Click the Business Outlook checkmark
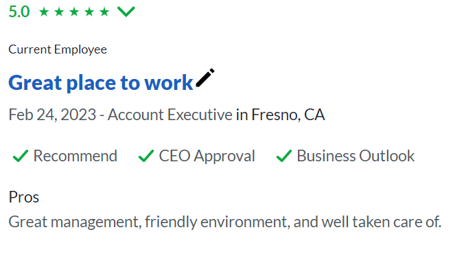 pos(284,156)
